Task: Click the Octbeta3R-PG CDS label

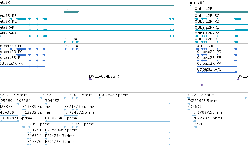Action: click(x=11, y=52)
